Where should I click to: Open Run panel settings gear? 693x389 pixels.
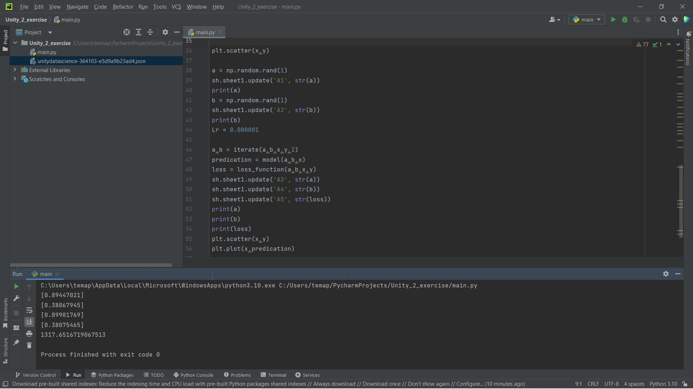coord(666,274)
